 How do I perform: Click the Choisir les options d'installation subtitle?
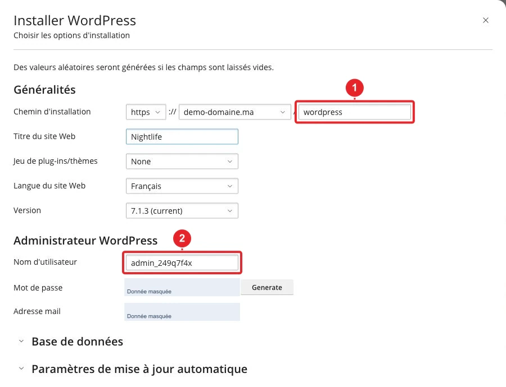coord(71,35)
